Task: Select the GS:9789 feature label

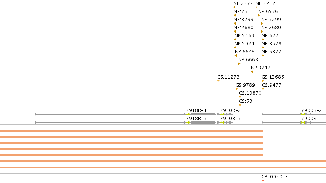Action: pos(245,85)
